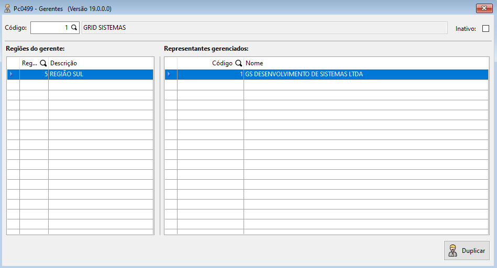Click the Pc0499 Gerentes window title icon
The image size is (497, 268).
7,8
